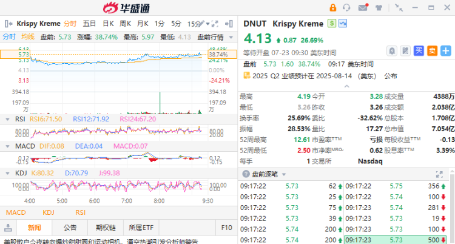Collapse quote details with up chevron
The height and width of the screenshot is (244, 455).
(346, 86)
